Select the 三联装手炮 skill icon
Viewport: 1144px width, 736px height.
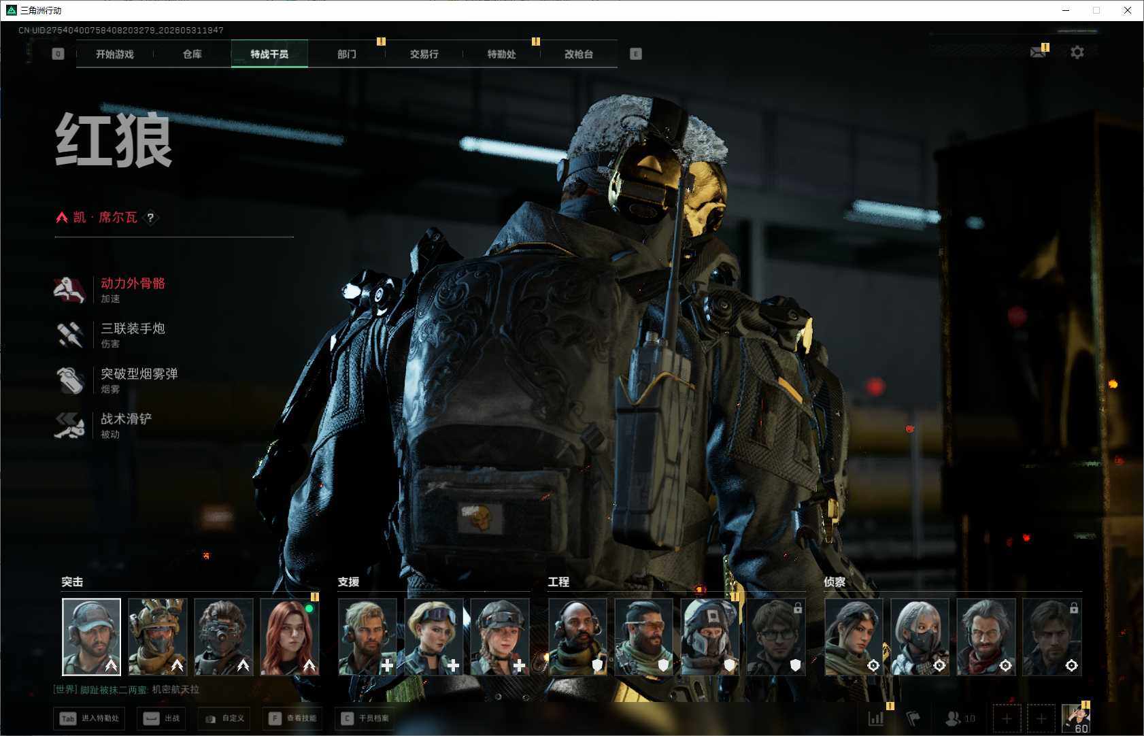coord(69,335)
